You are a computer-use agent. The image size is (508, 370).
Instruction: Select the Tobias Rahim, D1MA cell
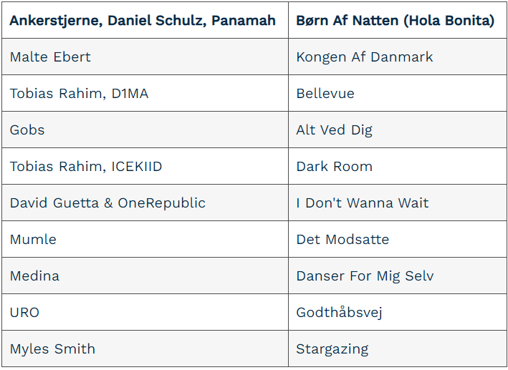click(x=145, y=93)
